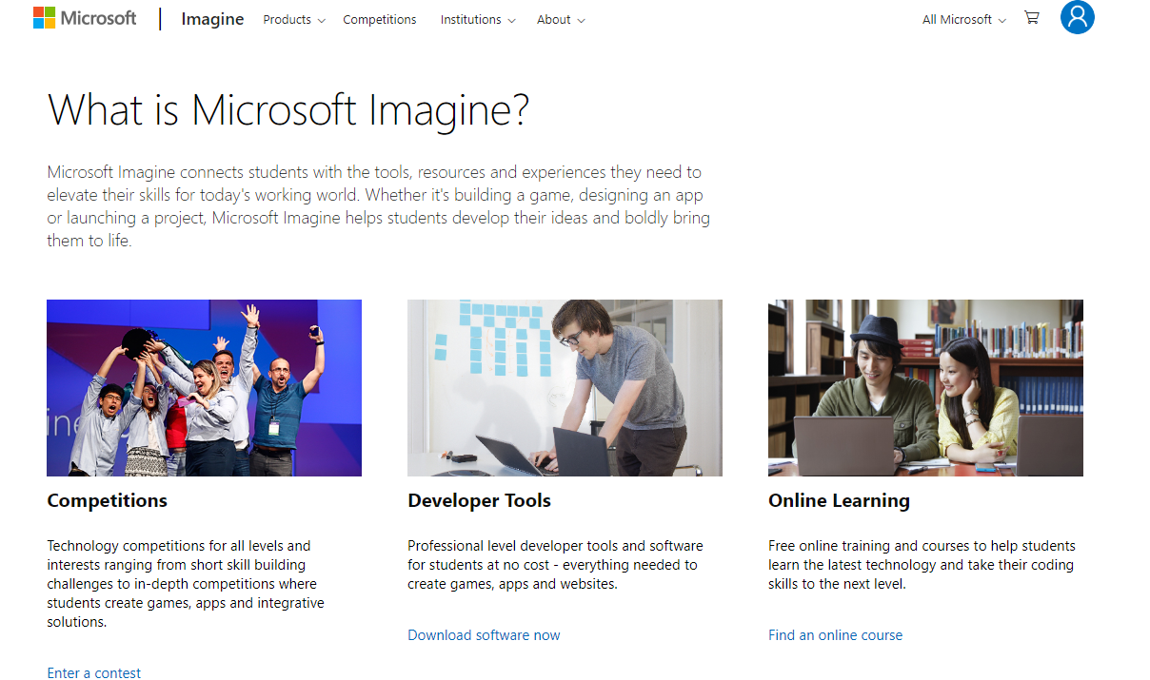Select the Competitions card heading
Viewport: 1150px width, 680px height.
click(x=107, y=500)
